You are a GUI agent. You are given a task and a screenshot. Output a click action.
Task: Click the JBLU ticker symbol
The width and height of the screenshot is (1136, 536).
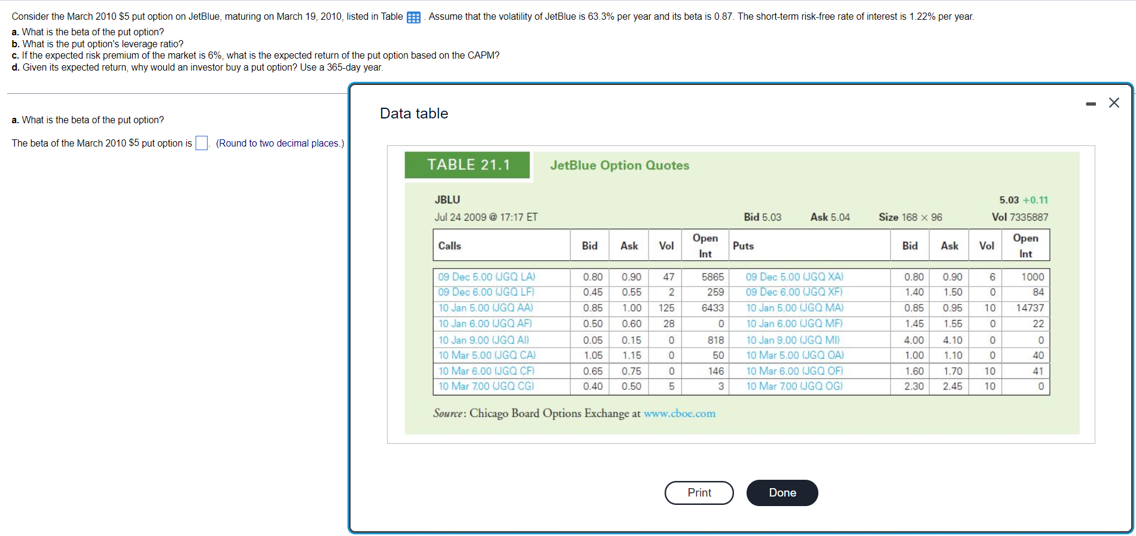click(447, 200)
